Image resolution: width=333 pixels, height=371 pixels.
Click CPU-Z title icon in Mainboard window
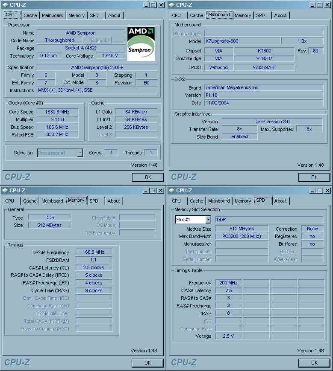click(172, 5)
